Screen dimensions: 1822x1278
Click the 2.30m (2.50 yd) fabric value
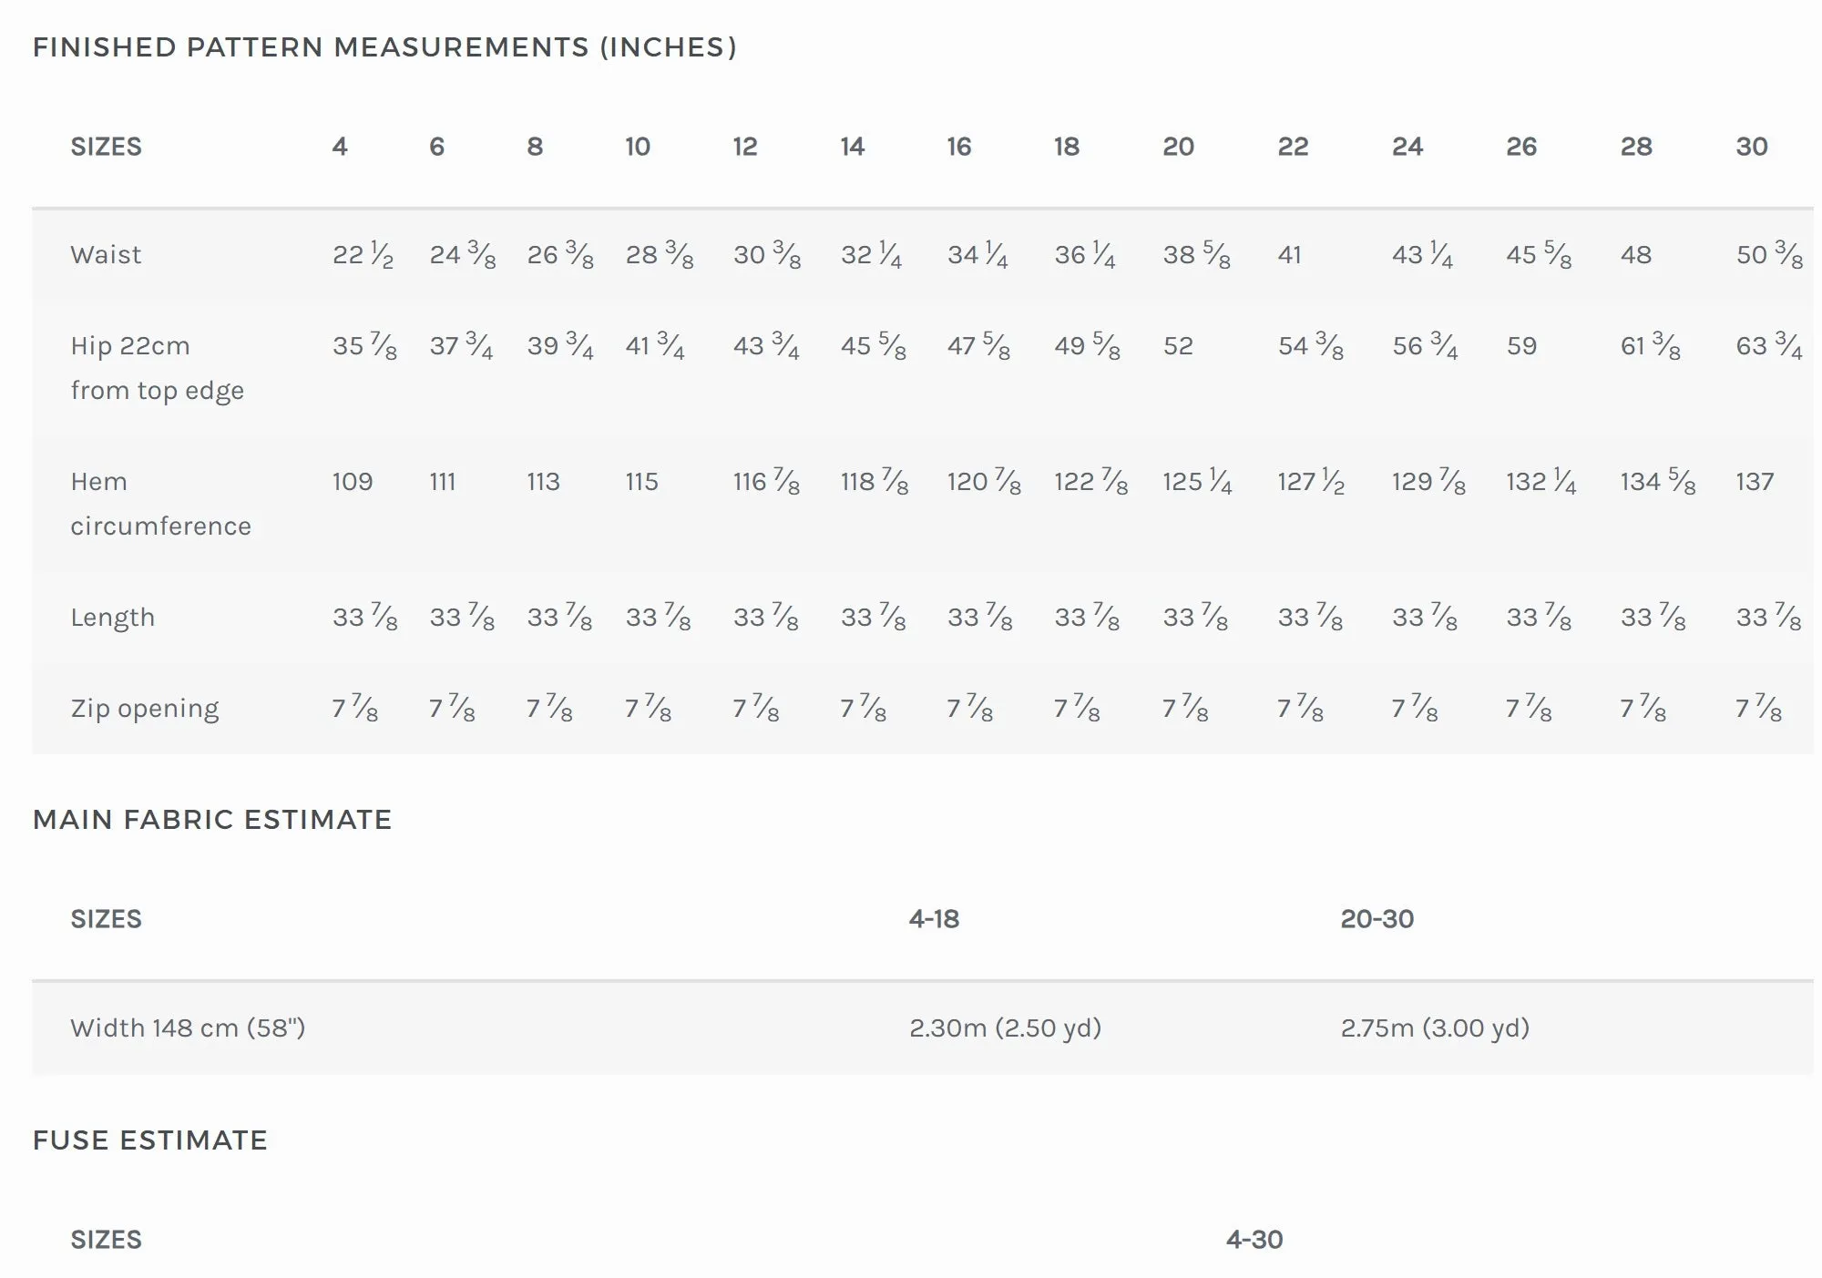1005,1028
